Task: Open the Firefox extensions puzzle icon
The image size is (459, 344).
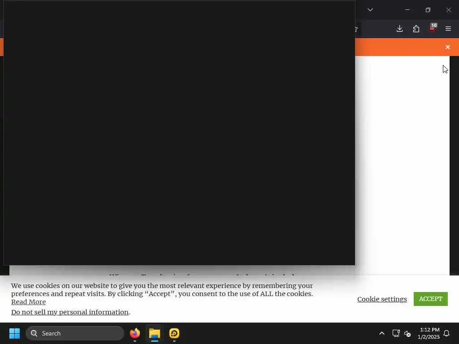Action: (x=416, y=29)
